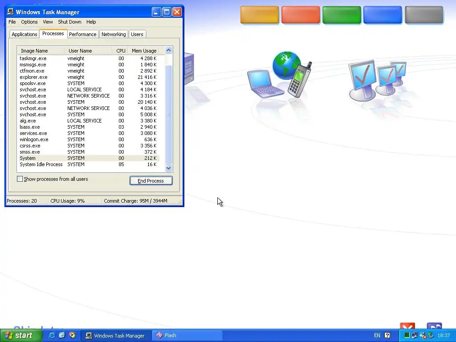The width and height of the screenshot is (456, 342).
Task: Click the process list scrollbar thumb
Action: pyautogui.click(x=169, y=114)
